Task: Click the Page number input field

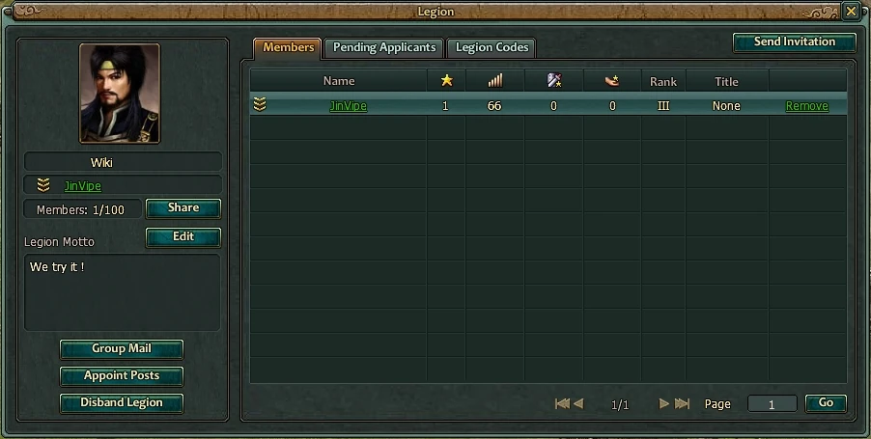Action: coord(773,403)
